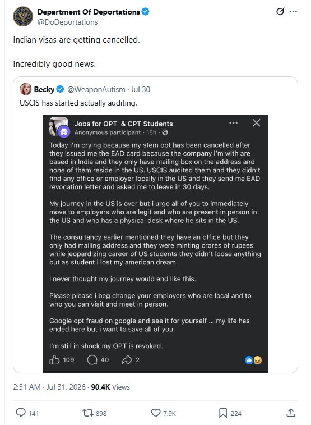The height and width of the screenshot is (425, 311).
Task: Click the Department Of Deportations display name
Action: click(x=89, y=12)
